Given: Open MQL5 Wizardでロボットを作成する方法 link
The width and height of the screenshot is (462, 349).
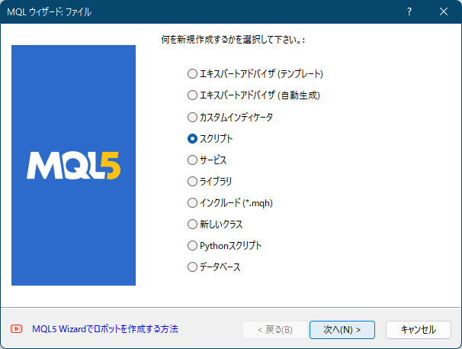Looking at the screenshot, I should 105,329.
